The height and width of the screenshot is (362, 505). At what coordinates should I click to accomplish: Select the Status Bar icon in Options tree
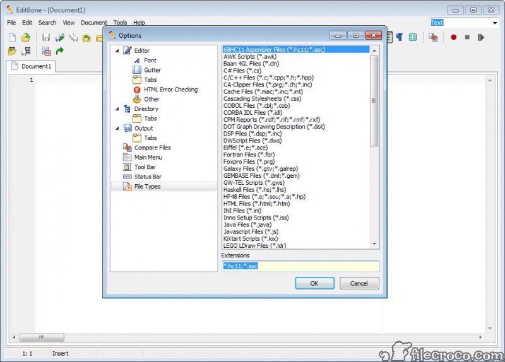pos(128,177)
